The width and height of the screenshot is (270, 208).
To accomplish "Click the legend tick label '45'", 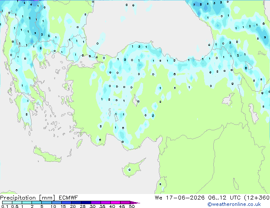I will [x=122, y=206].
